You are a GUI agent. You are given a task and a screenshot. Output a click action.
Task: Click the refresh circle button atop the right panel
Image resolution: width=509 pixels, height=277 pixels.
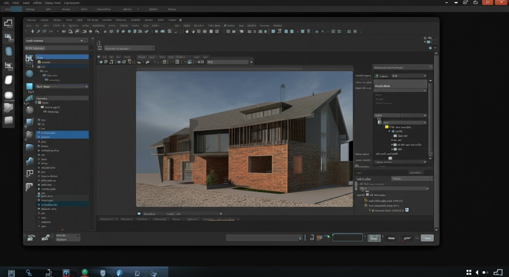[x=431, y=67]
